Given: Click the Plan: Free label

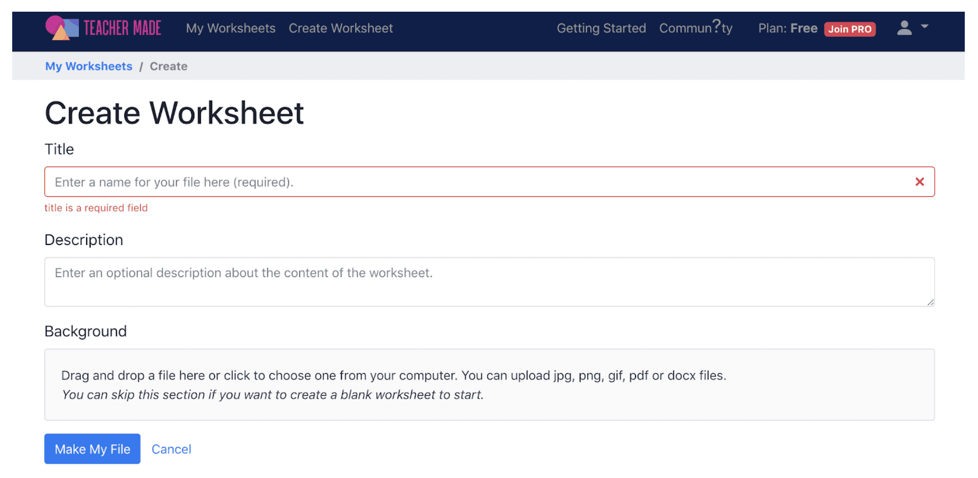Looking at the screenshot, I should coord(788,28).
